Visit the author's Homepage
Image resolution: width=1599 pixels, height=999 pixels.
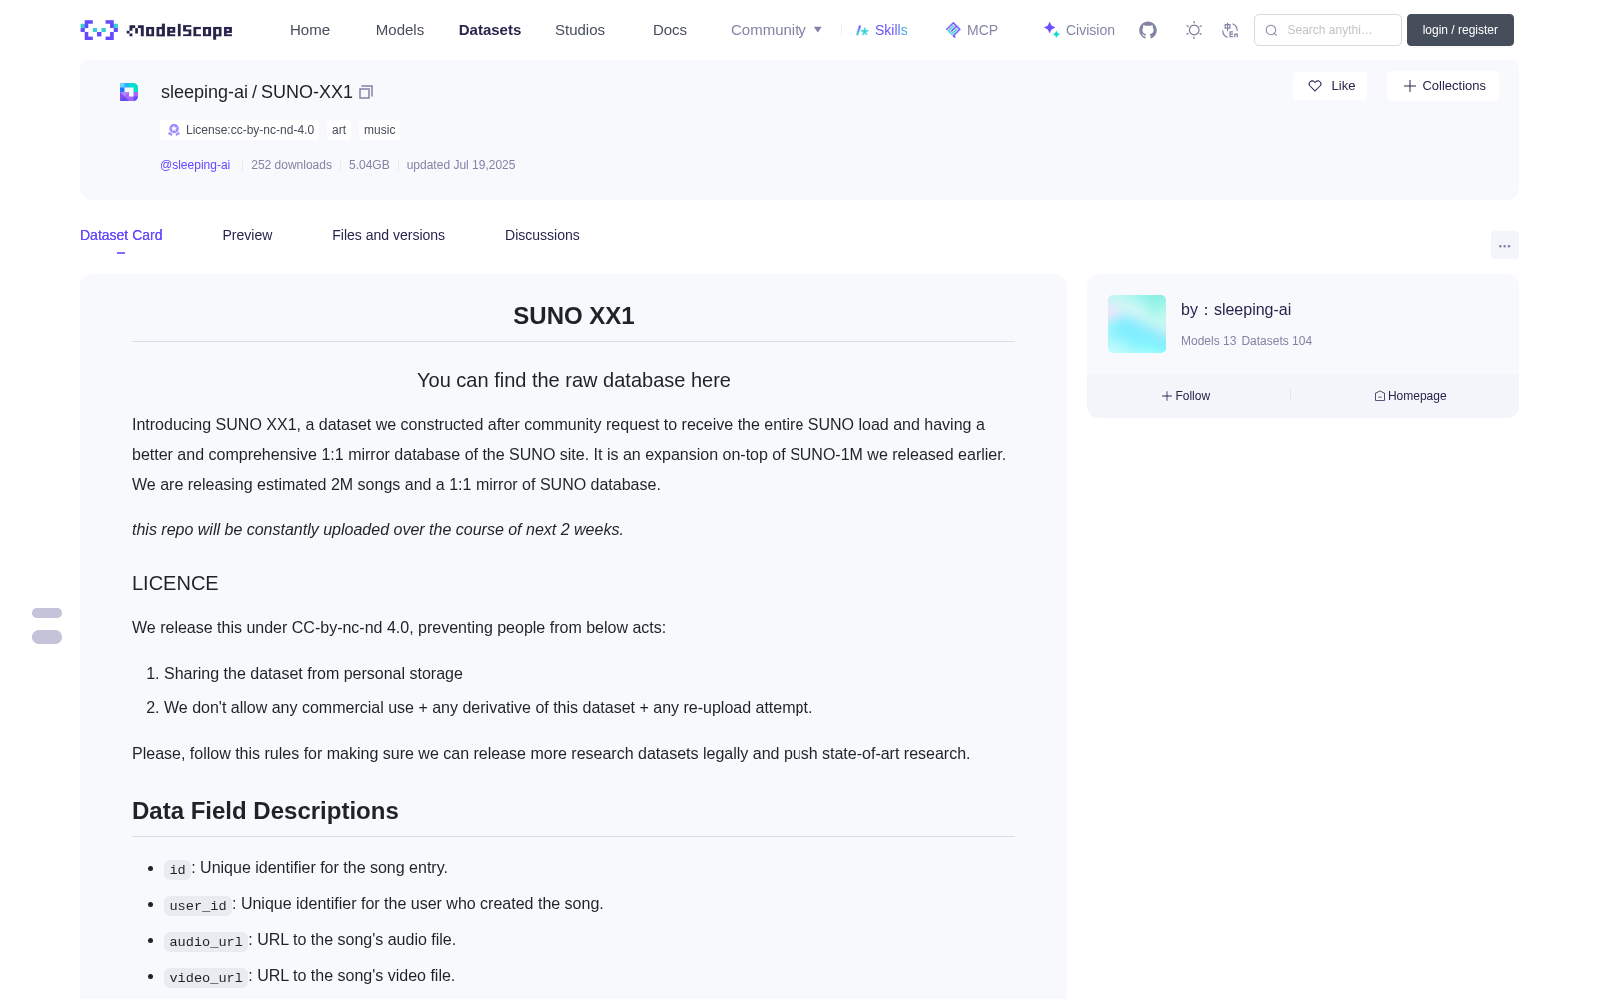pyautogui.click(x=1410, y=396)
